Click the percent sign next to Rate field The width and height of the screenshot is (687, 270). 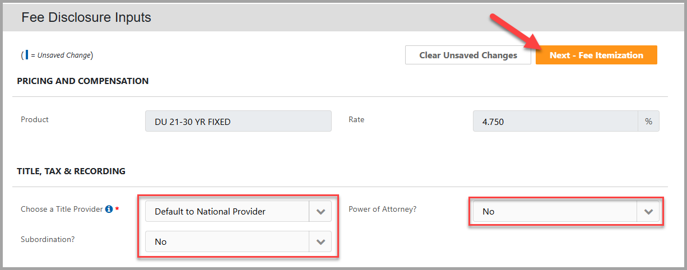pos(649,121)
